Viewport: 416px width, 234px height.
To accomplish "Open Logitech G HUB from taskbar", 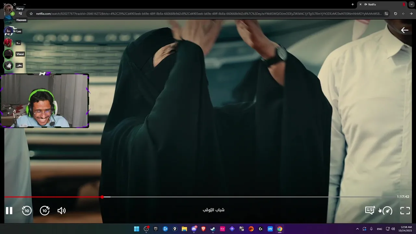I will tap(261, 229).
